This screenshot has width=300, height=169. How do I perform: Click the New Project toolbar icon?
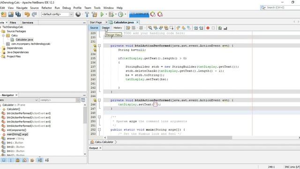pyautogui.click(x=4, y=15)
